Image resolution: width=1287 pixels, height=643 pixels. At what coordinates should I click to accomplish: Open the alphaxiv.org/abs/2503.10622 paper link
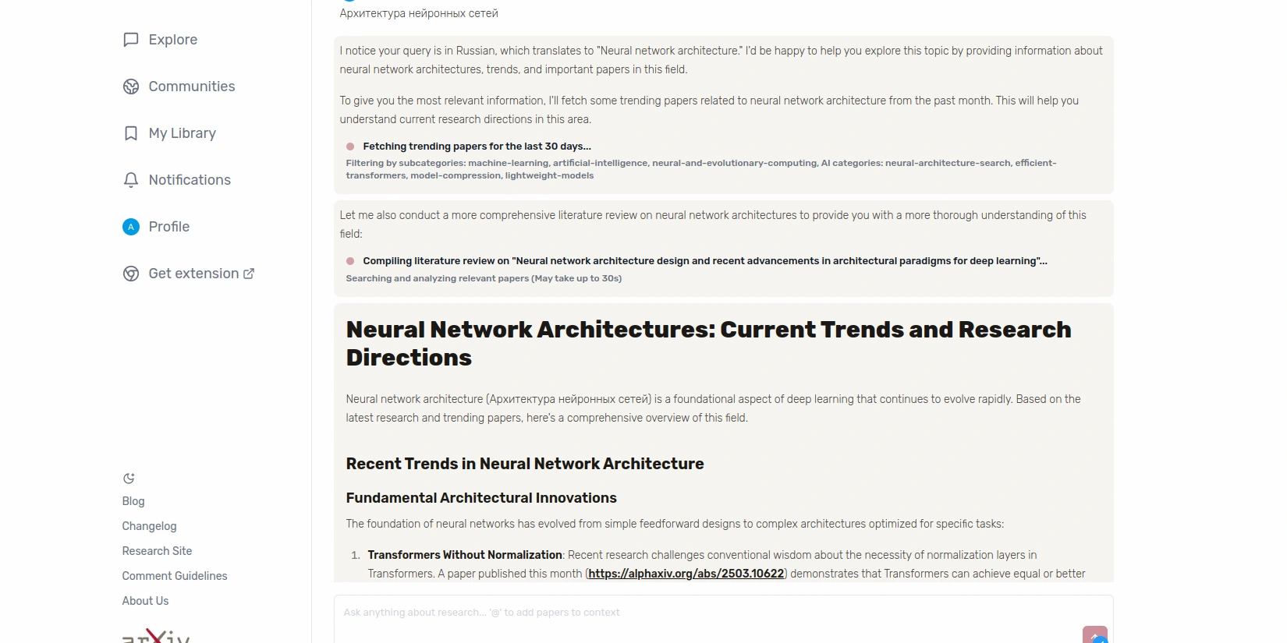pos(686,574)
